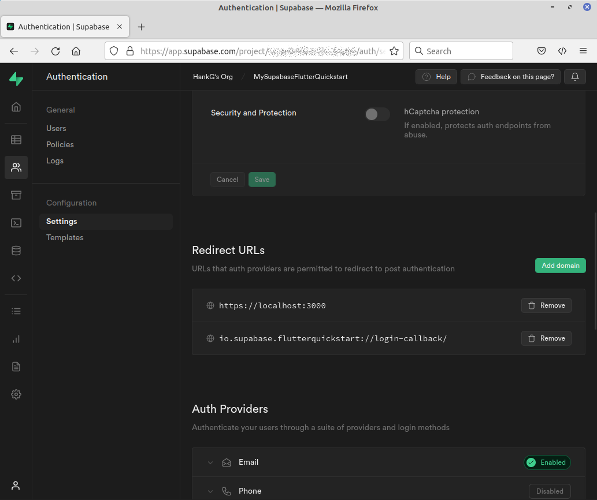Screen dimensions: 597x500
Task: Open the API docs code-brackets icon
Action: [16, 278]
